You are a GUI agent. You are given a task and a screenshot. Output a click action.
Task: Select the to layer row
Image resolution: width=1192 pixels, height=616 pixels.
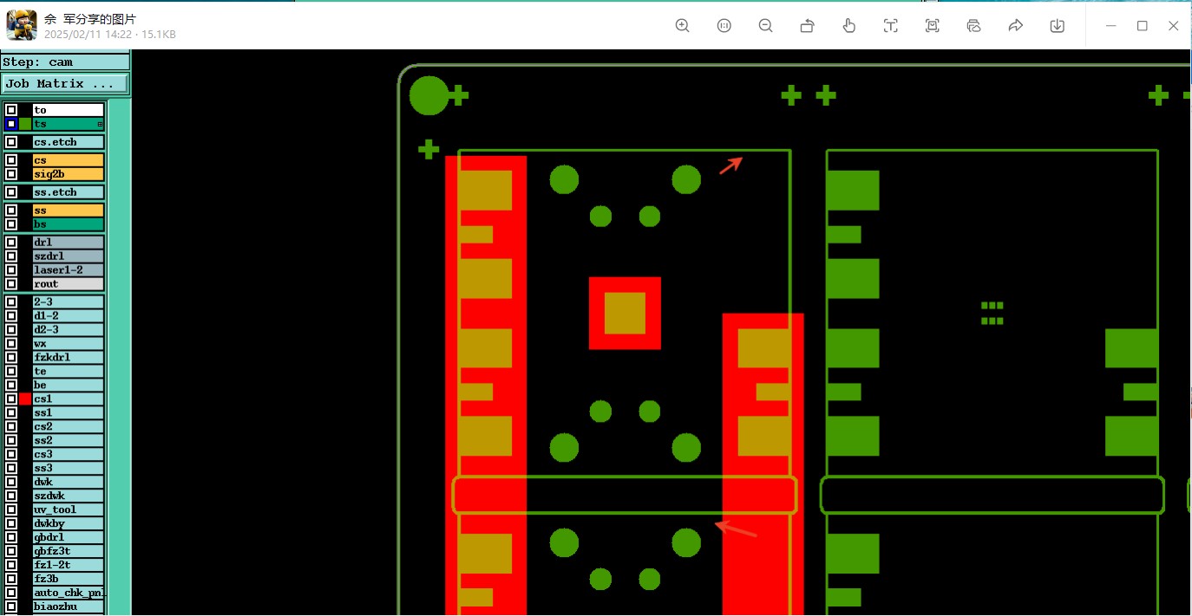[69, 110]
